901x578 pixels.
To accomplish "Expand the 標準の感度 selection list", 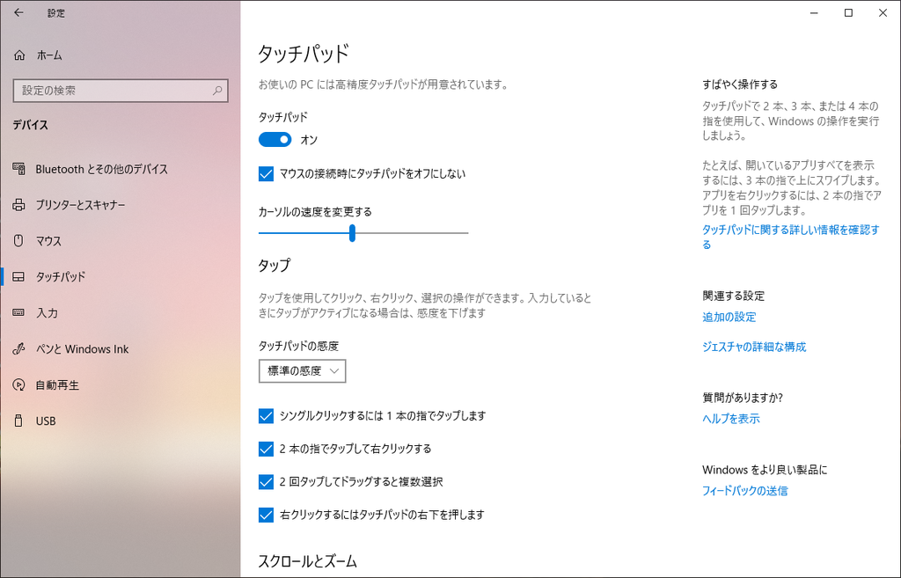I will coord(302,370).
